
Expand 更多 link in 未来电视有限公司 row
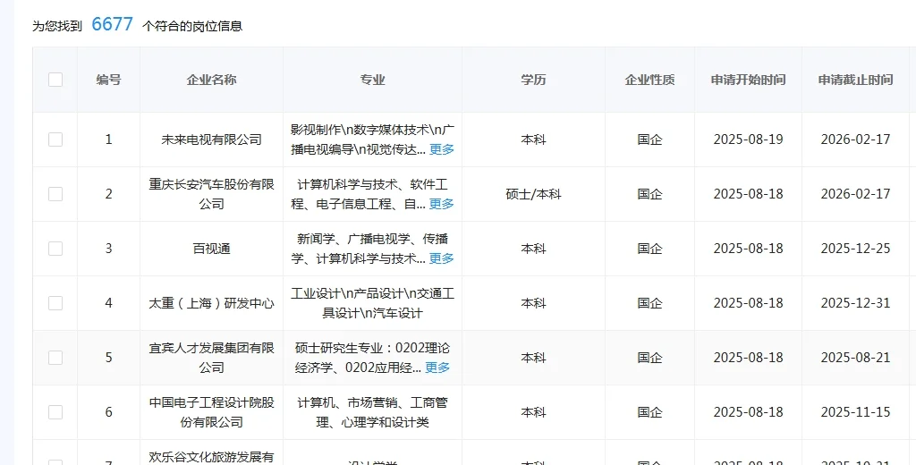click(x=442, y=149)
